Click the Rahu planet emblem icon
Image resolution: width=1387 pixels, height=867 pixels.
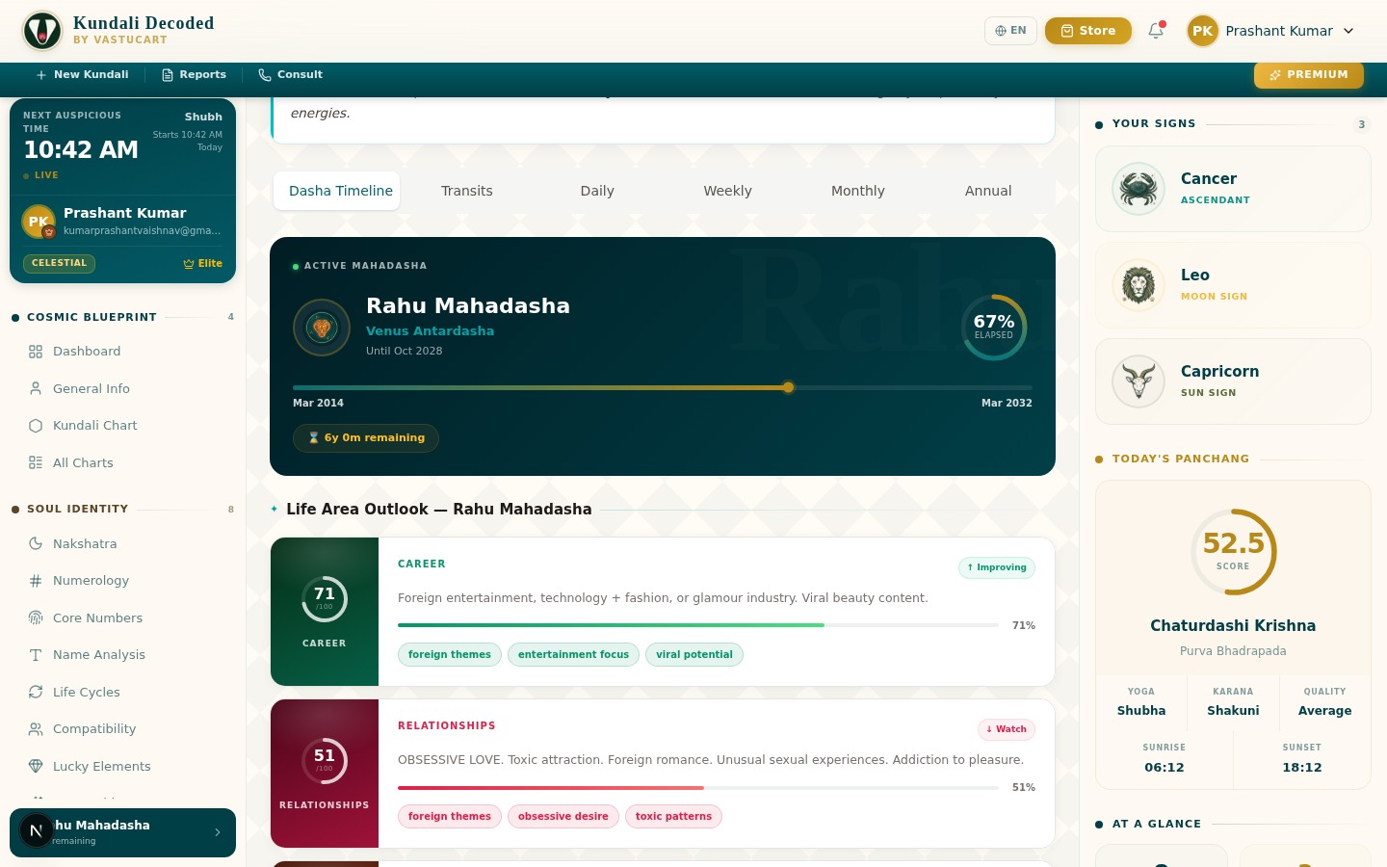322,328
